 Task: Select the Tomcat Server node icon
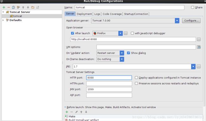[8, 12]
